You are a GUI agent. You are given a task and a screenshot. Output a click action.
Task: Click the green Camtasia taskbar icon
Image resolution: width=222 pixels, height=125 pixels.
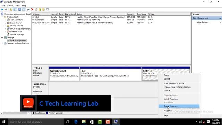(x=100, y=122)
